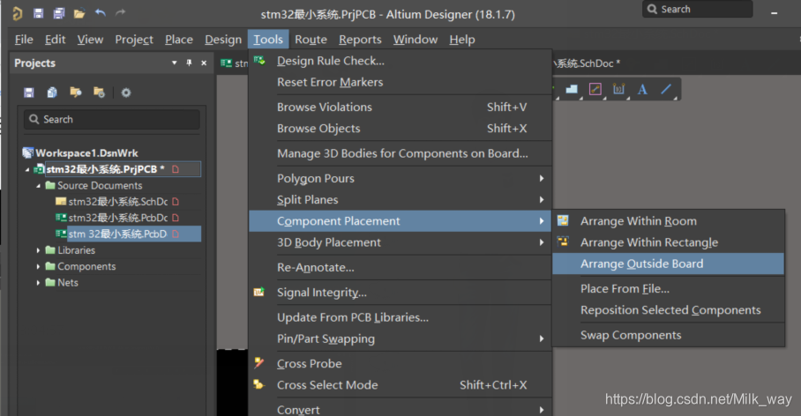Click the Signal Integrity menu icon

click(x=259, y=292)
